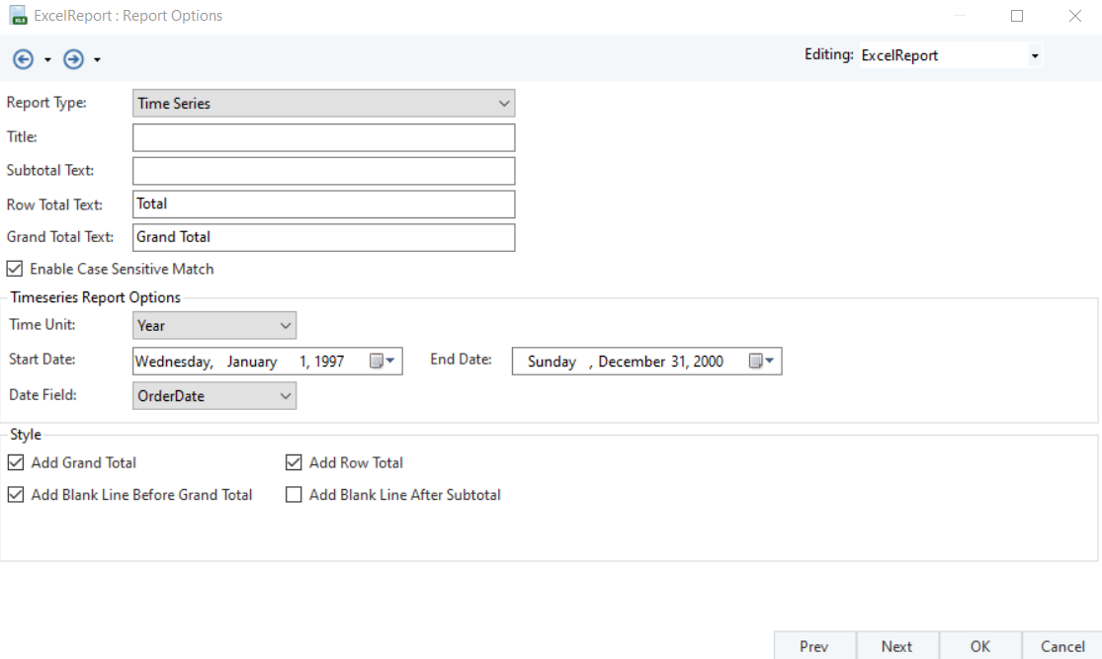Toggle Enable Case Sensitive Match checkbox
Viewport: 1102px width, 659px height.
15,269
